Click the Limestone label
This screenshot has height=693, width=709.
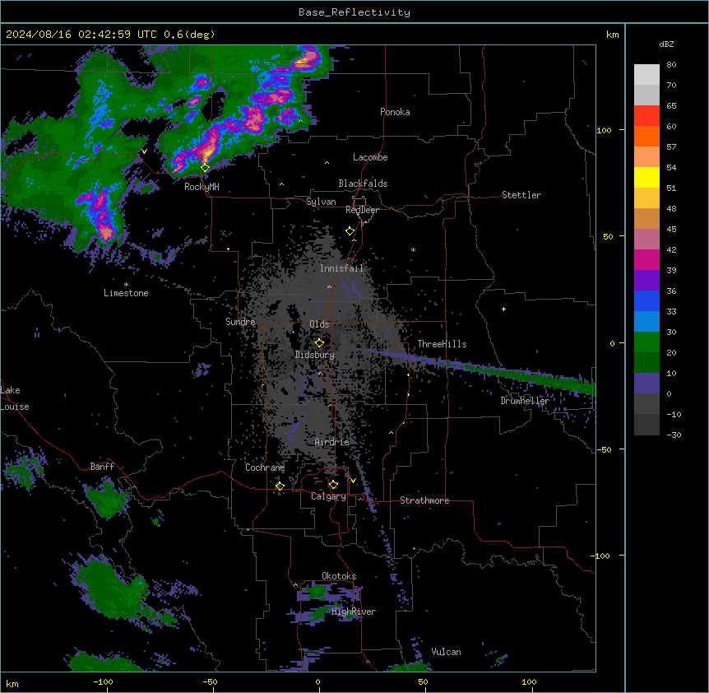tap(126, 293)
